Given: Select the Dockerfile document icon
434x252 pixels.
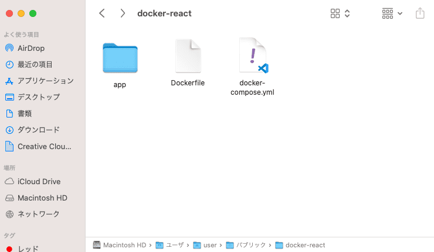Looking at the screenshot, I should [x=188, y=57].
